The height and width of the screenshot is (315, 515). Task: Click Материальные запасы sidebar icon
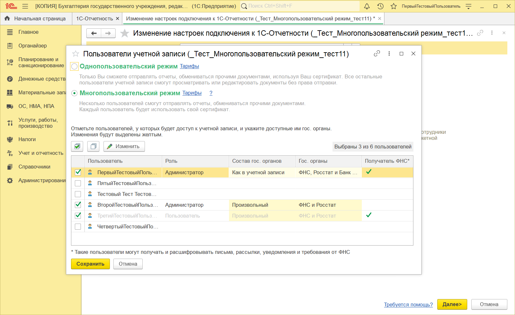(x=10, y=92)
